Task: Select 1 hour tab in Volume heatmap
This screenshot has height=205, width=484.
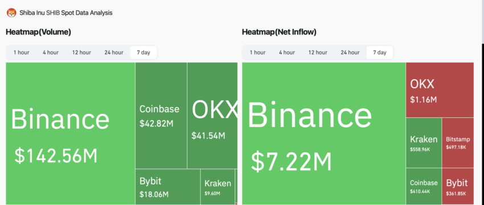Action: [x=21, y=52]
